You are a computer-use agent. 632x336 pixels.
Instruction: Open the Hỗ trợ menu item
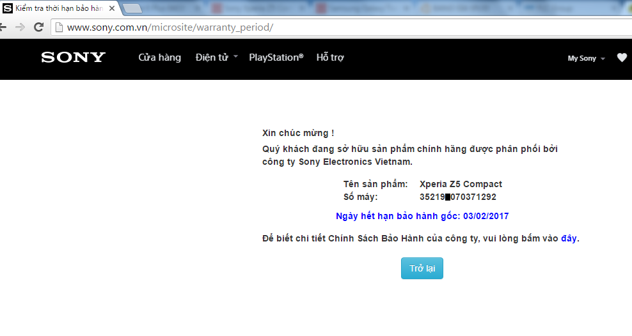(330, 57)
